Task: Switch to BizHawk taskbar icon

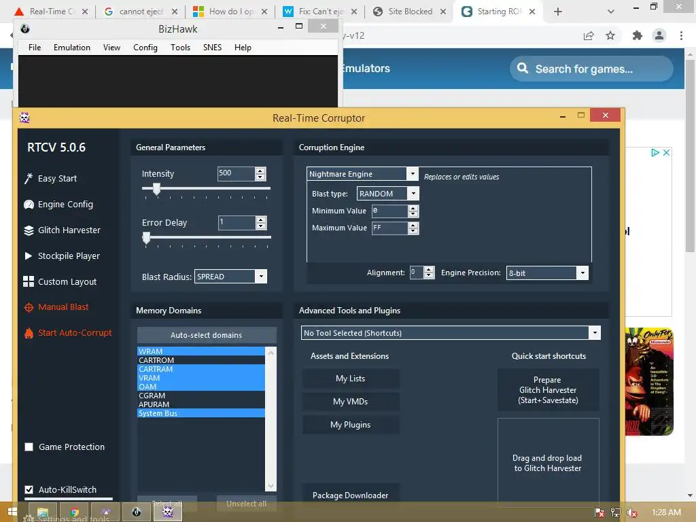Action: pyautogui.click(x=136, y=512)
